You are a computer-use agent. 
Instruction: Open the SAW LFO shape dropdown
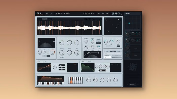click(x=62, y=65)
